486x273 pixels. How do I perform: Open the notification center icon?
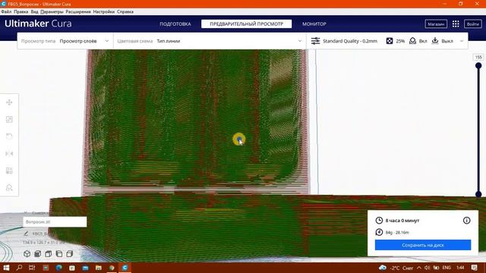tap(475, 268)
